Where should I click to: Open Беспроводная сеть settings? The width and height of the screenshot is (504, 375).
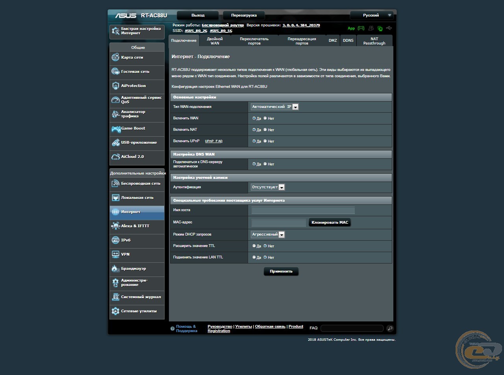click(x=137, y=184)
